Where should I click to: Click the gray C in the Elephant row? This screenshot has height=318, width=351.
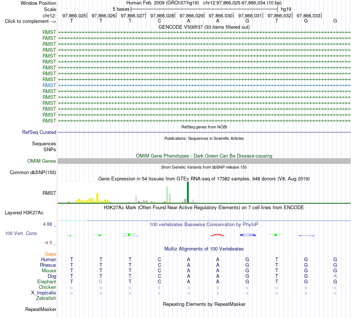(x=101, y=281)
